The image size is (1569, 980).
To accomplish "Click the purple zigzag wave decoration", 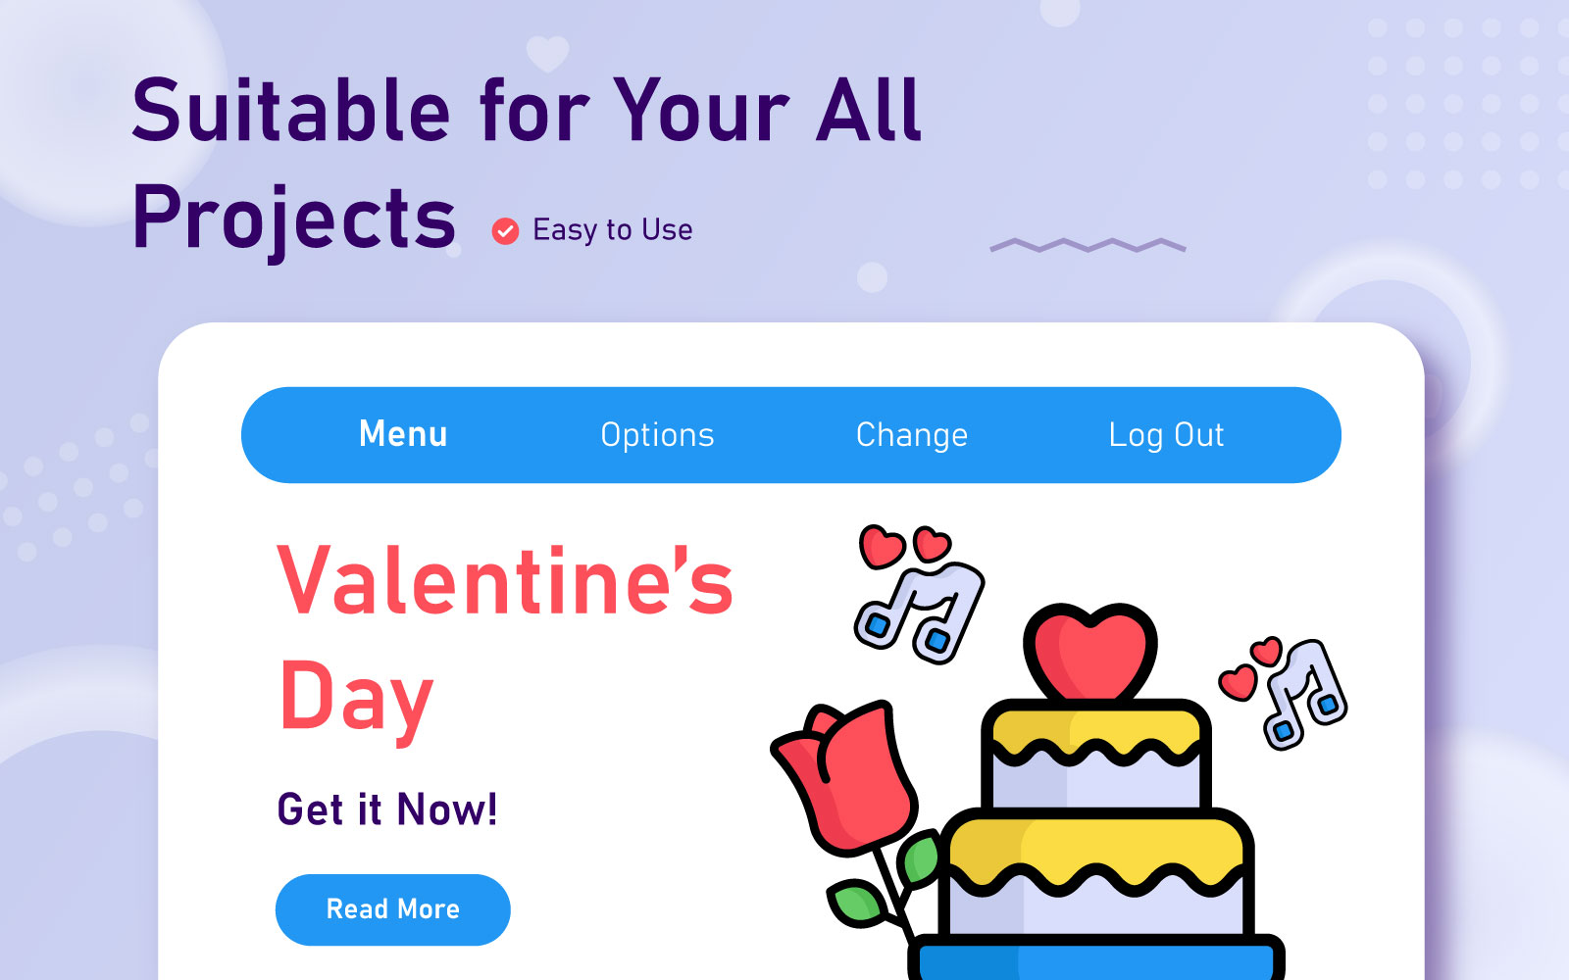I will point(1088,245).
